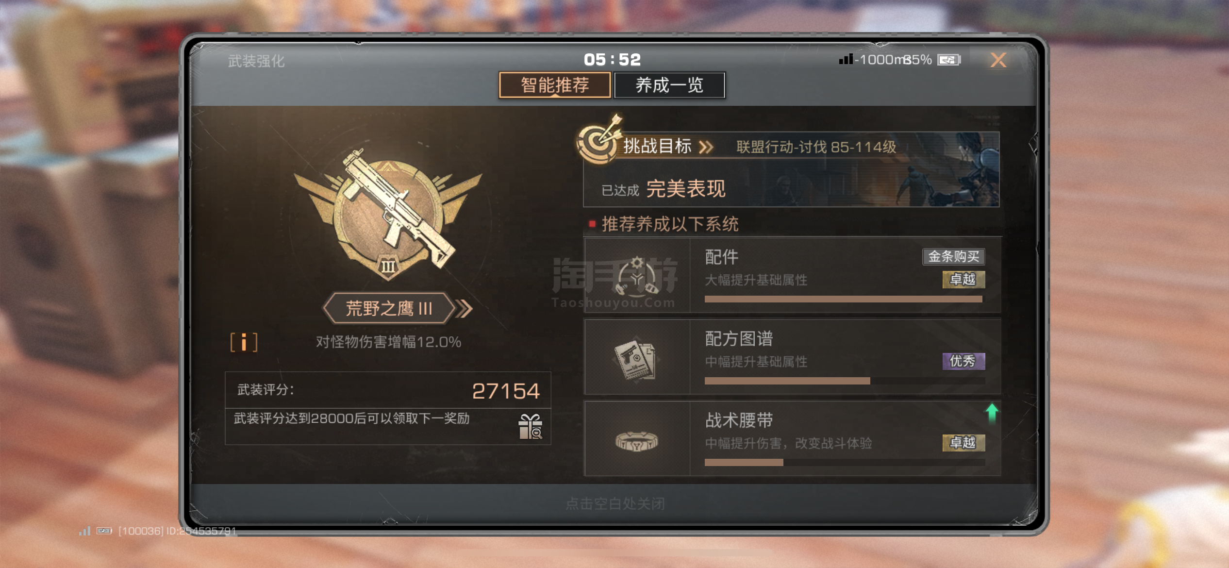Image resolution: width=1229 pixels, height=568 pixels.
Task: Open the 联盟行动-讨伐 85-114级 challenge banner
Action: [x=791, y=169]
